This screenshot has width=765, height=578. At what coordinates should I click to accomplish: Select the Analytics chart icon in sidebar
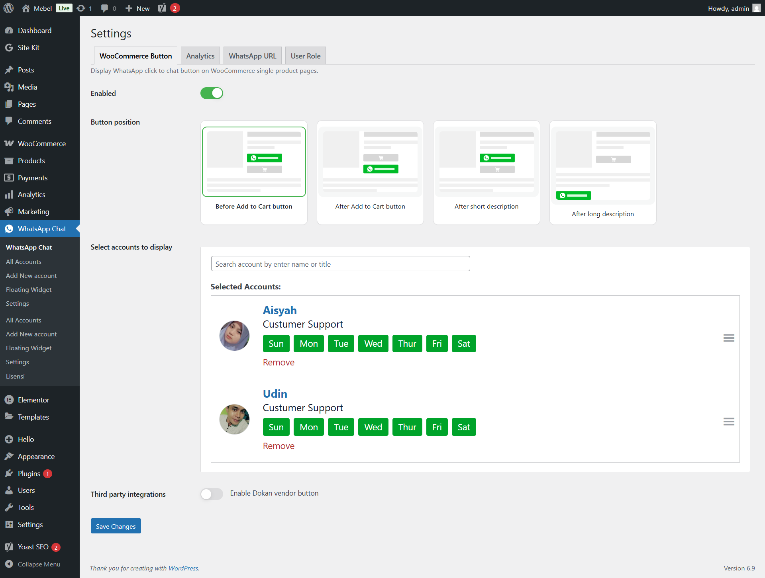9,194
